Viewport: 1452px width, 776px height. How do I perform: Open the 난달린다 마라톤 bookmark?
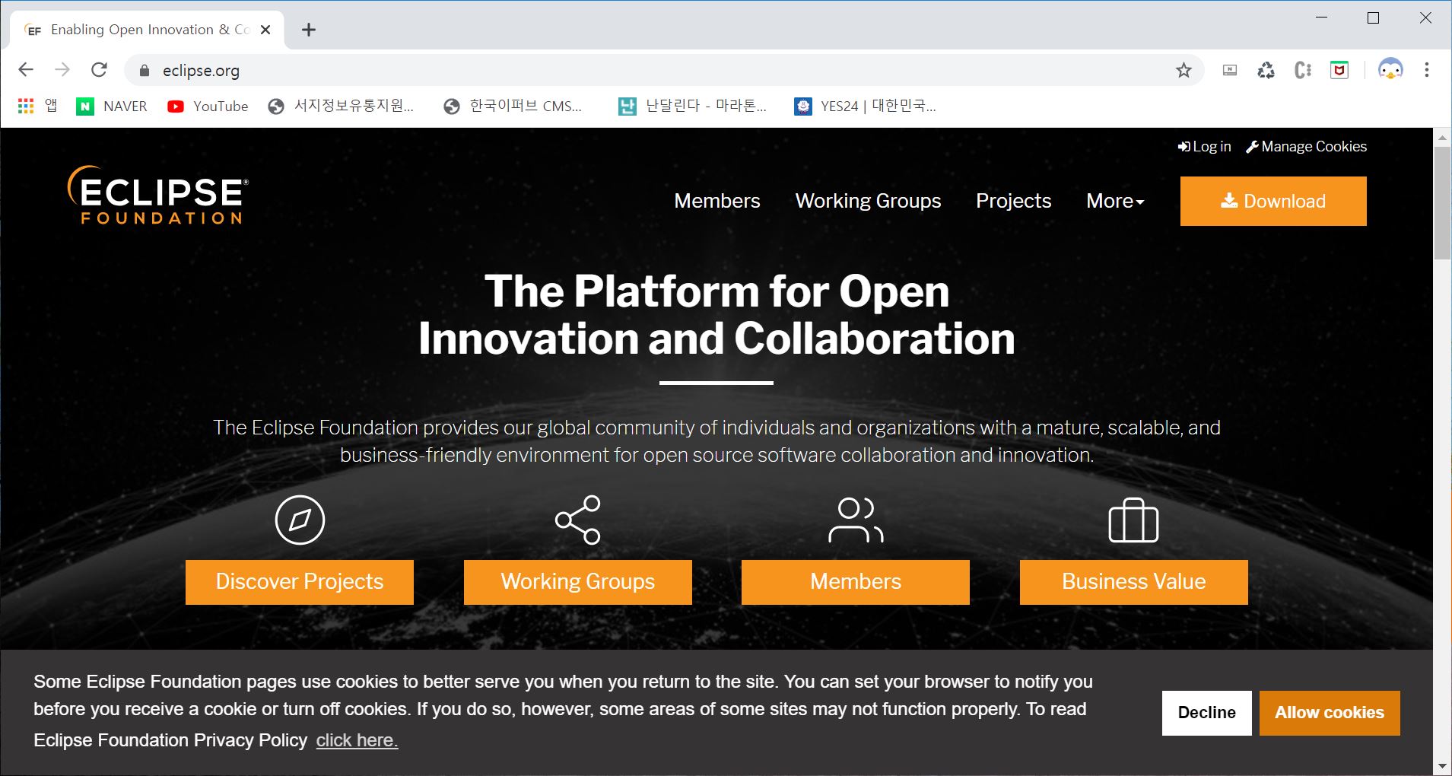pyautogui.click(x=692, y=107)
